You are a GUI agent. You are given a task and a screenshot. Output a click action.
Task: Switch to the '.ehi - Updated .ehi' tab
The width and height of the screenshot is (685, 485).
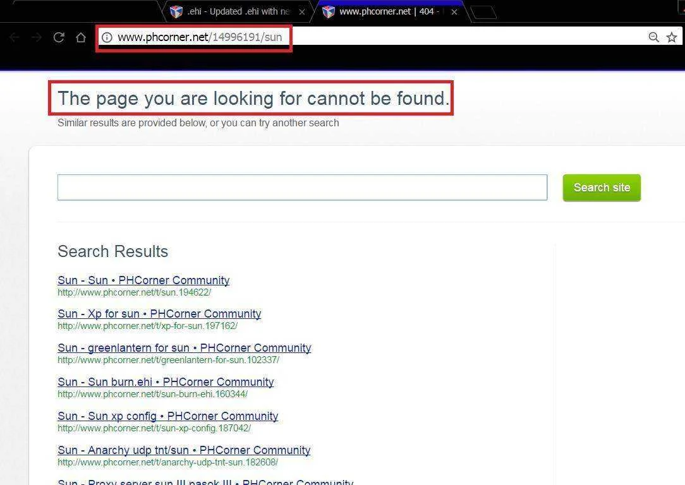(238, 12)
